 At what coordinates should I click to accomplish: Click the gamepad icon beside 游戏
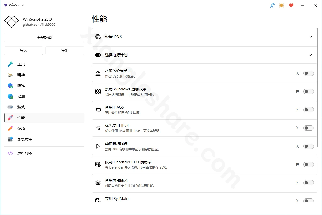pos(10,107)
